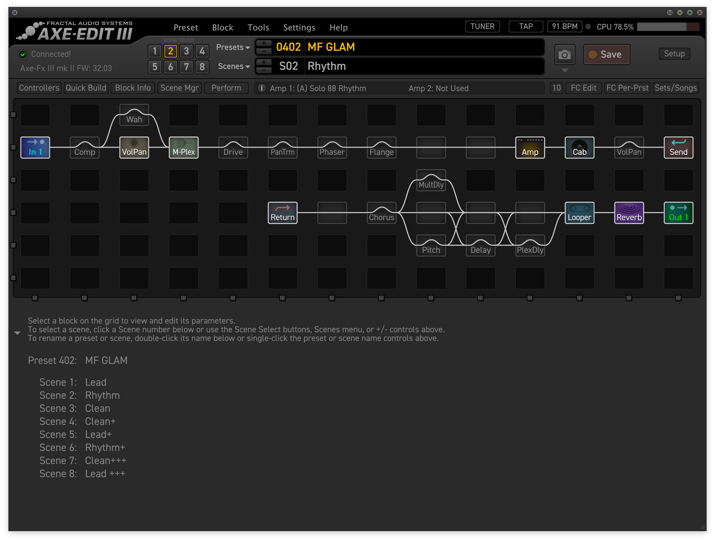Open the Scene Mgr
The width and height of the screenshot is (715, 541).
(180, 88)
